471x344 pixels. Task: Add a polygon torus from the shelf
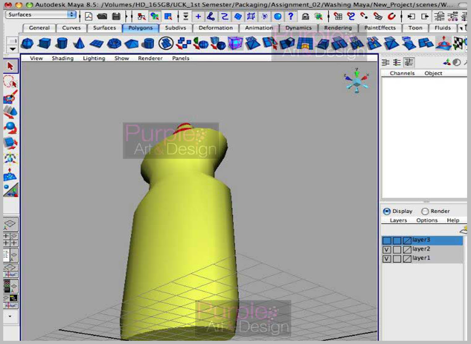(x=114, y=43)
